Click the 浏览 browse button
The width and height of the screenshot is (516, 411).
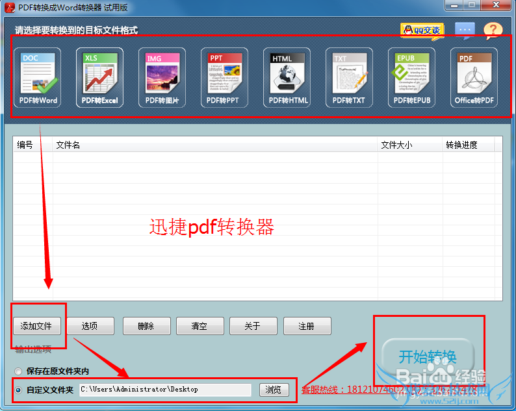pos(274,390)
